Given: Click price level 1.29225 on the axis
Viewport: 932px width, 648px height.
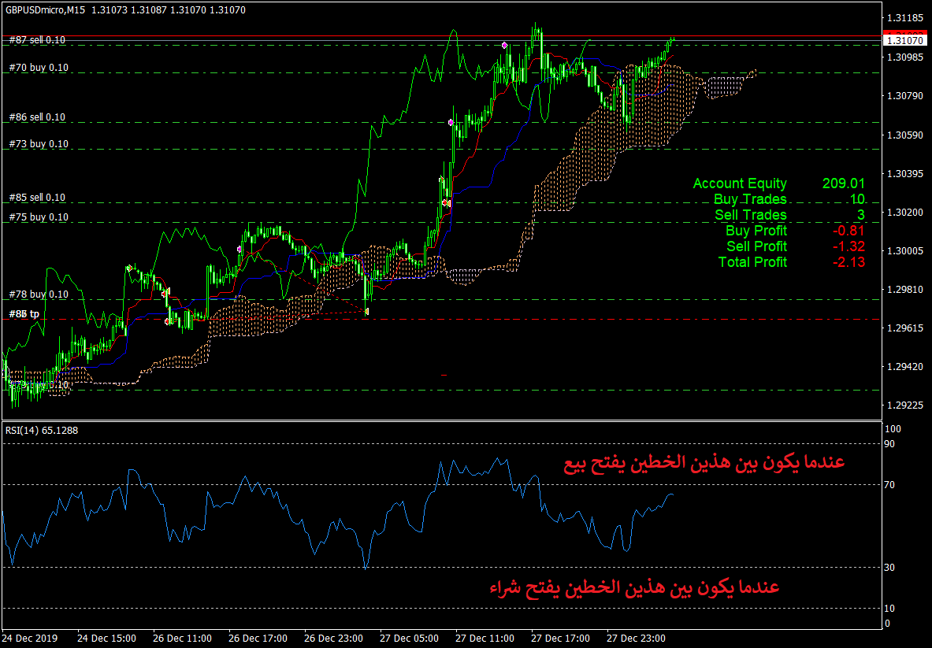Looking at the screenshot, I should coord(904,405).
